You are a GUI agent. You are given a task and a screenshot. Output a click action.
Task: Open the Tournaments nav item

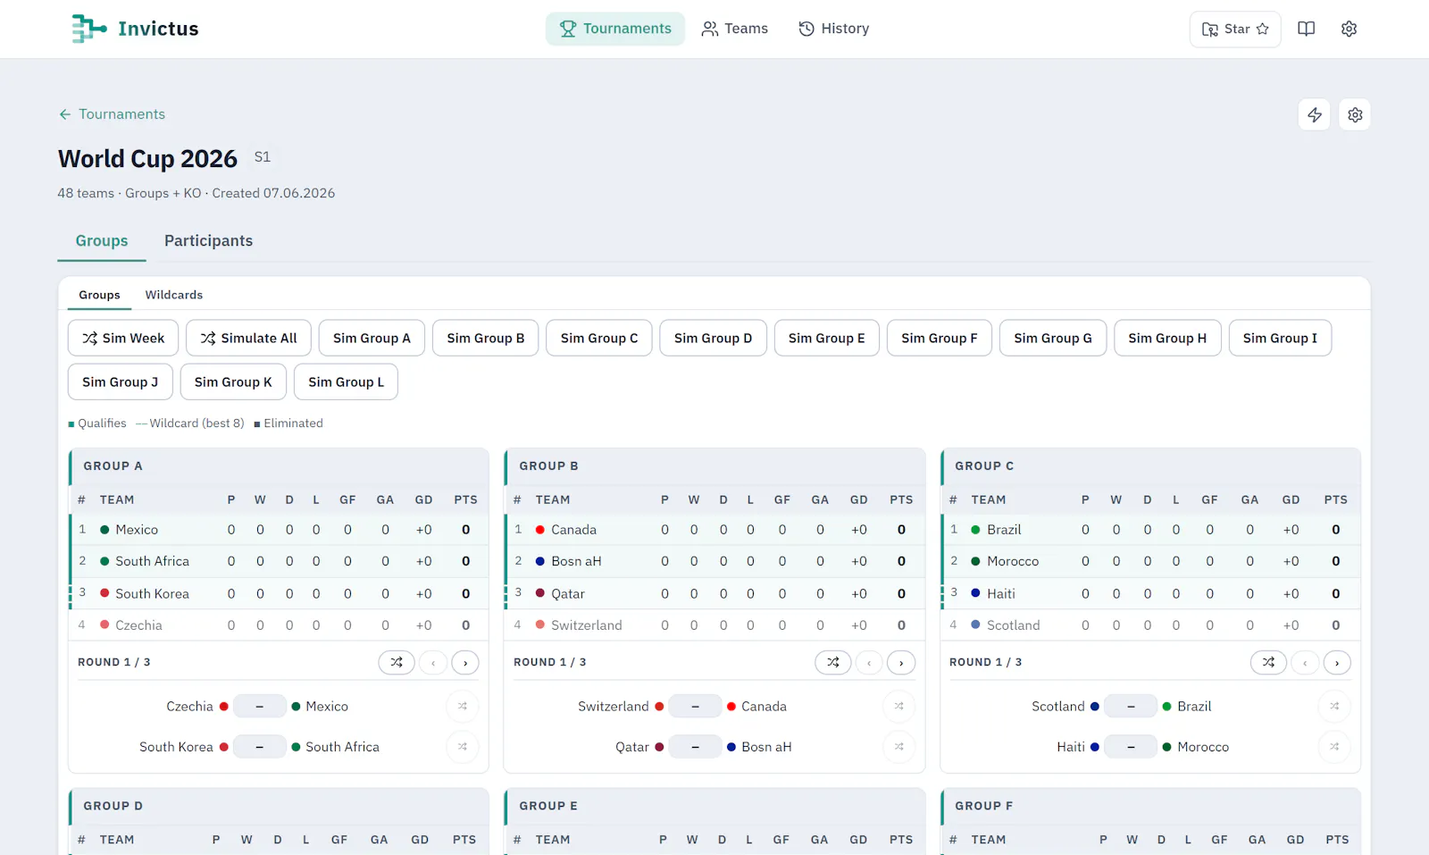point(615,29)
